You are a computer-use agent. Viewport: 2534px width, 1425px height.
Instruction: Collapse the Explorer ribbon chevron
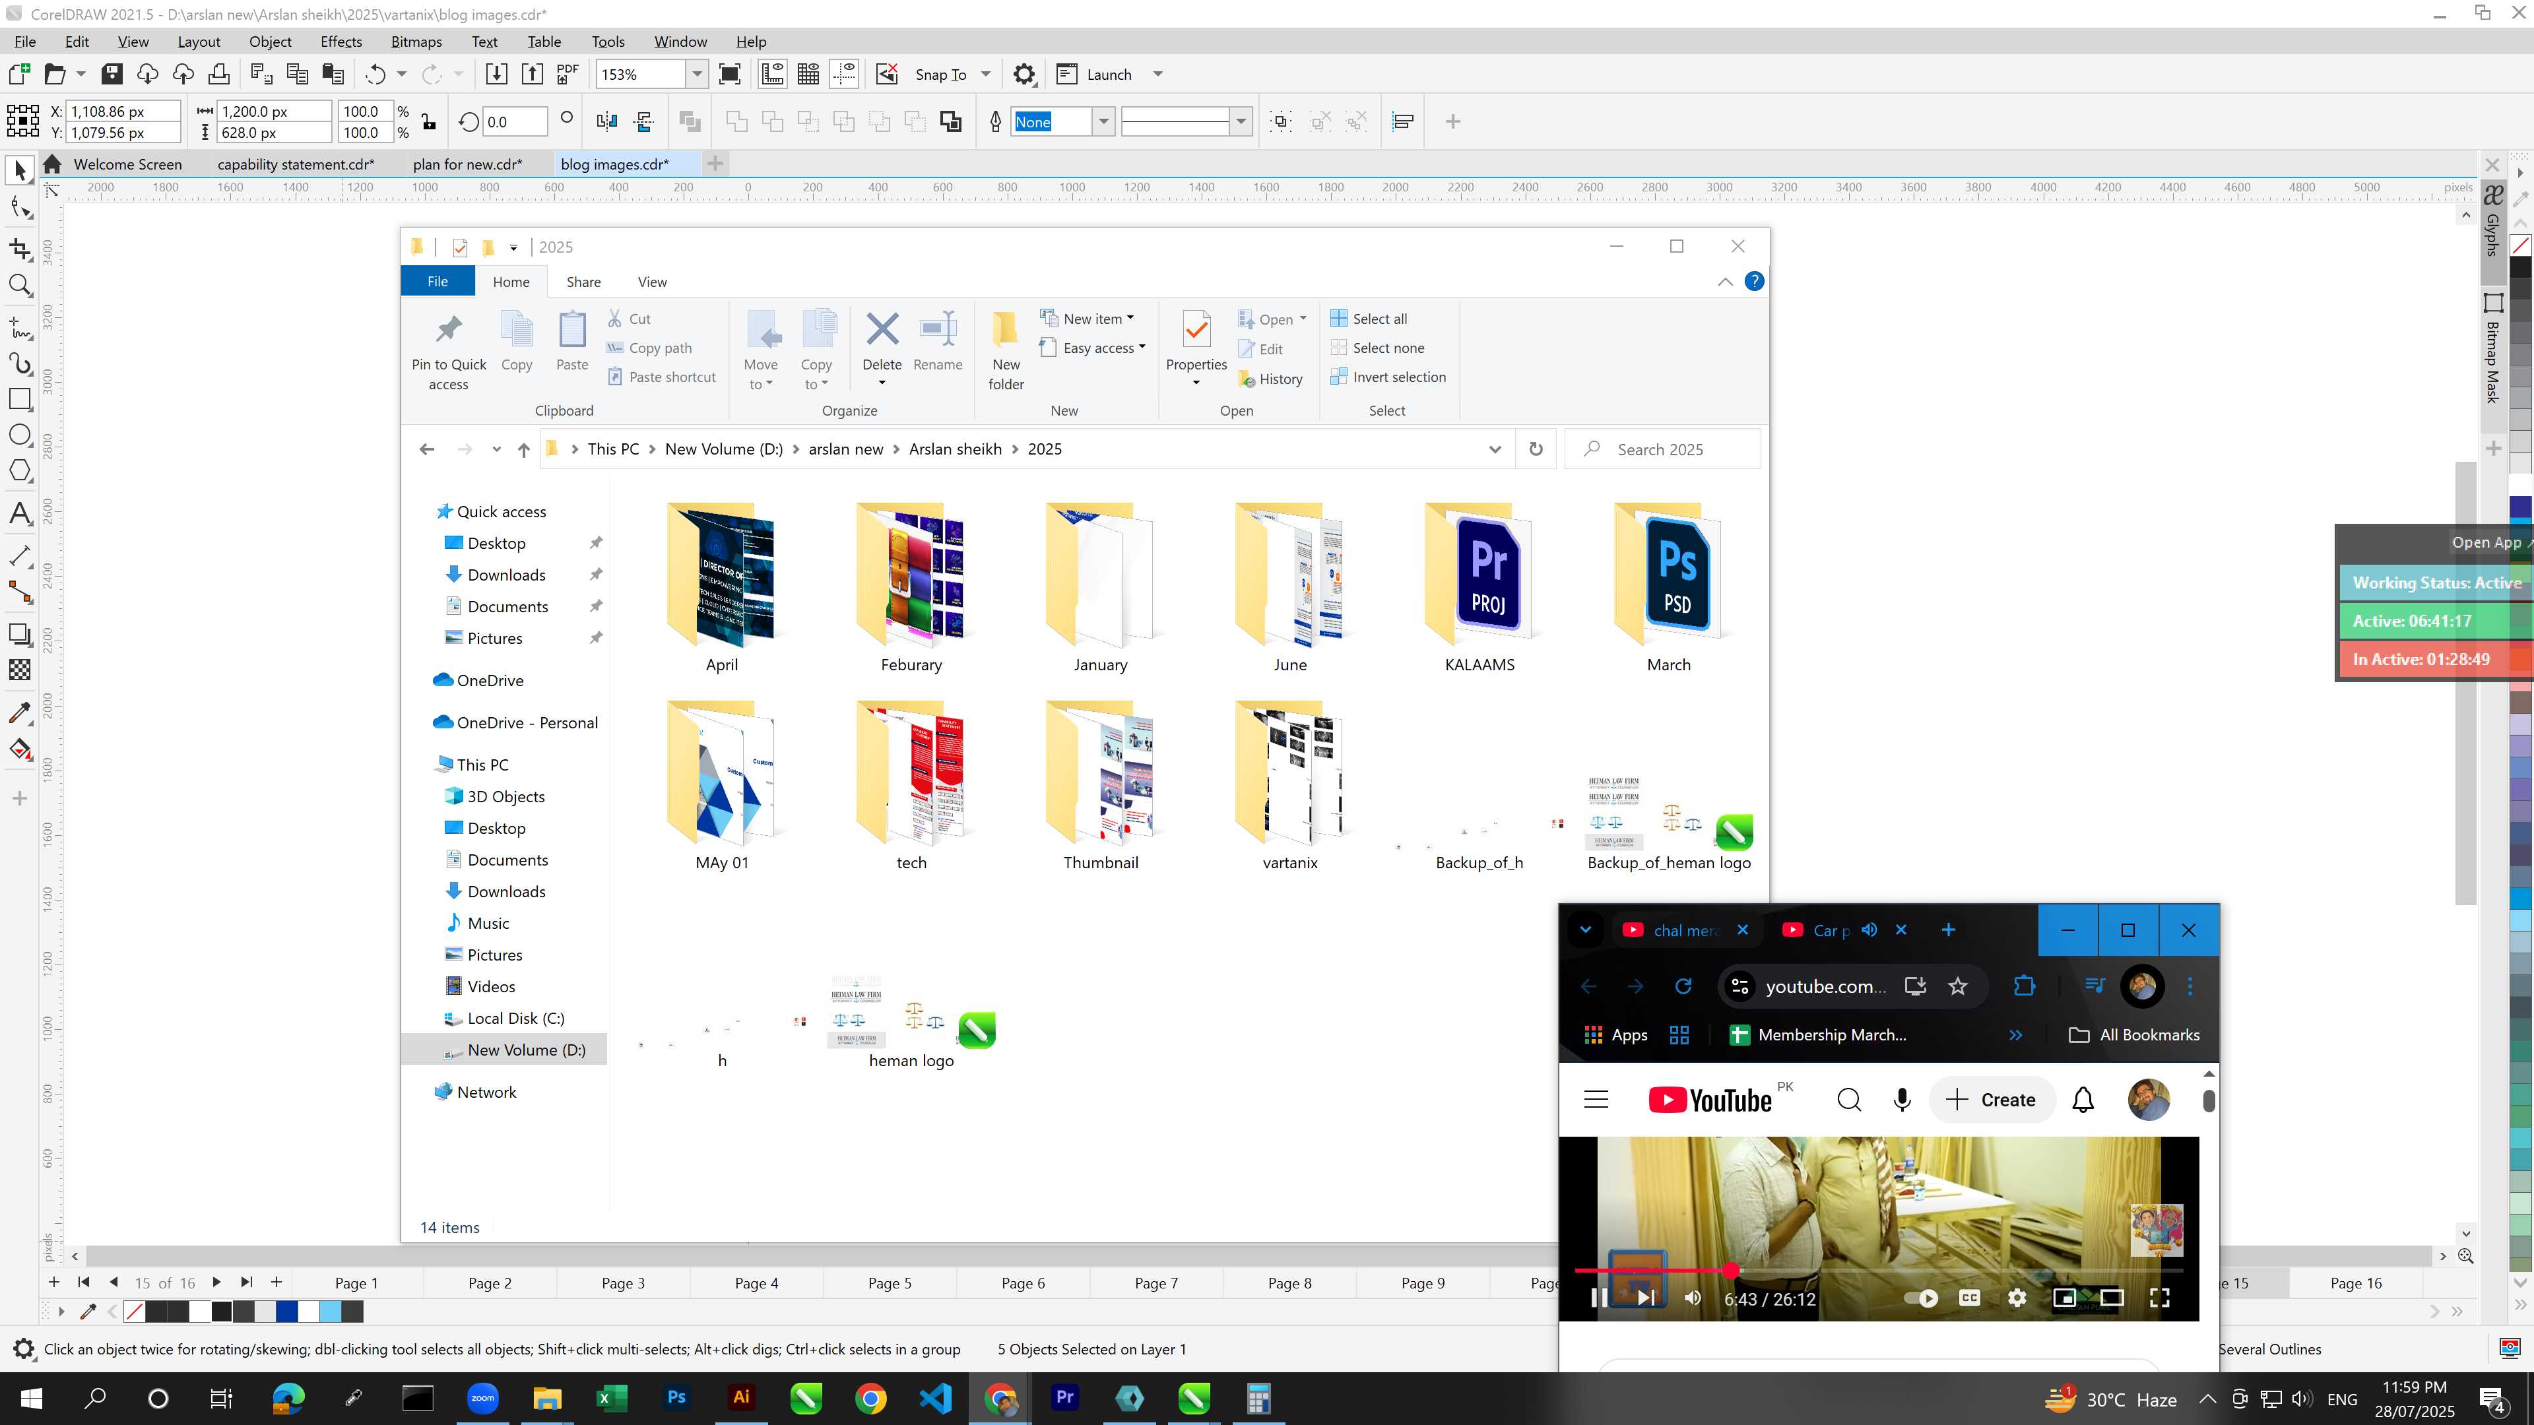(1726, 282)
